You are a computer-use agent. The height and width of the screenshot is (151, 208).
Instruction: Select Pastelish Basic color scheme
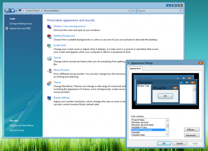(x=148, y=135)
